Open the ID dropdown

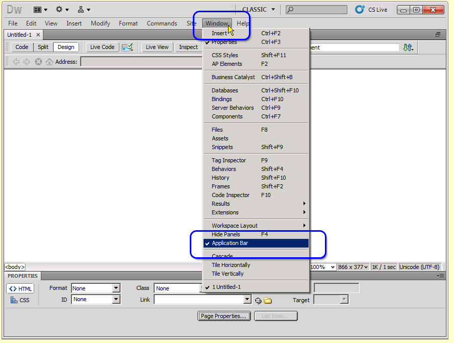(x=116, y=299)
